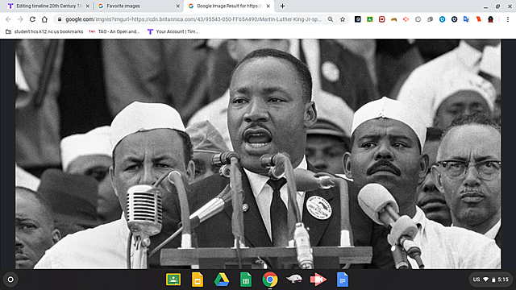Reload the current page
Viewport: 516px width, 290px height.
[32, 19]
